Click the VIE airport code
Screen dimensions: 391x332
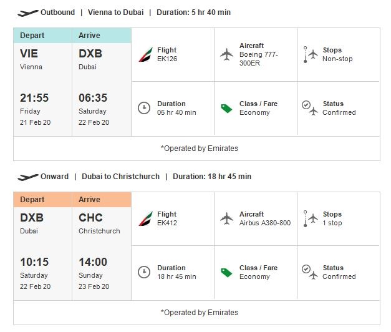29,54
